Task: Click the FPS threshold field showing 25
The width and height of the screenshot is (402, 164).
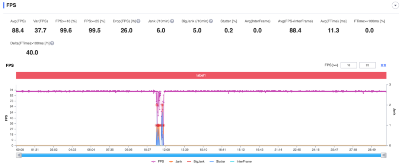Action: tap(368, 66)
